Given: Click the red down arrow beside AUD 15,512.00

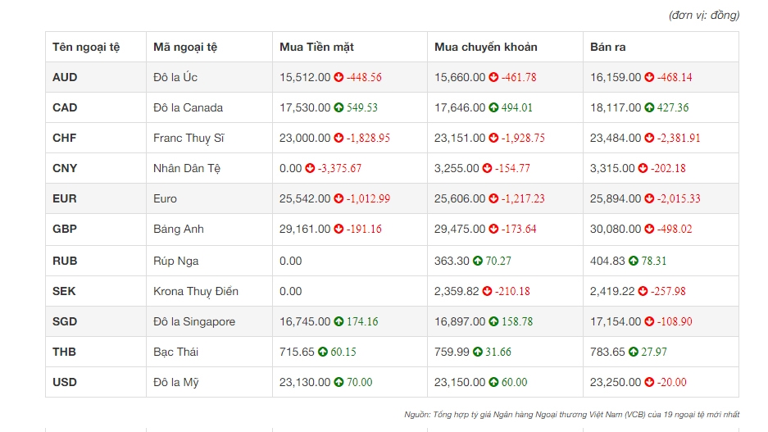Looking at the screenshot, I should click(x=339, y=77).
